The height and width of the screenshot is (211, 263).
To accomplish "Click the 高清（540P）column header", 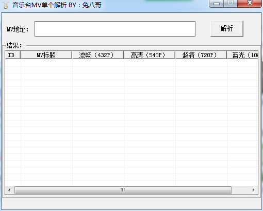I will [x=150, y=55].
